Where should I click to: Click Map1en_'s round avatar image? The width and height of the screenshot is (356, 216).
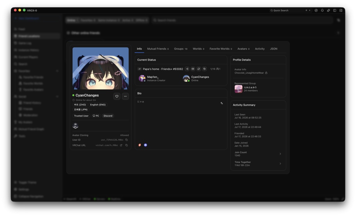[142, 78]
